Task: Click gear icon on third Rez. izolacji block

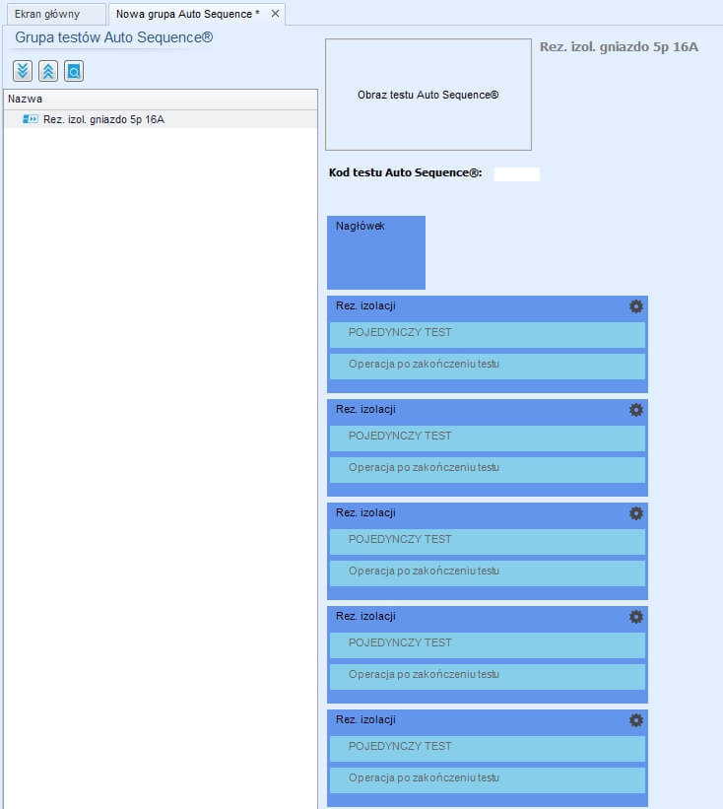Action: pos(635,513)
